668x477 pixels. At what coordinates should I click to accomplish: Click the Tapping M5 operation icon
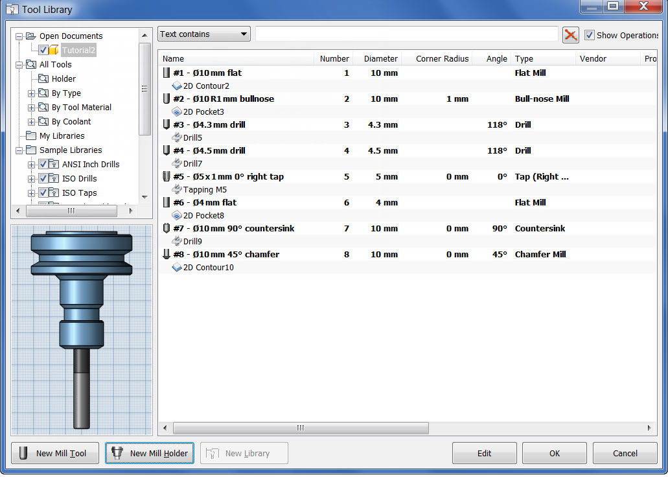tap(177, 190)
